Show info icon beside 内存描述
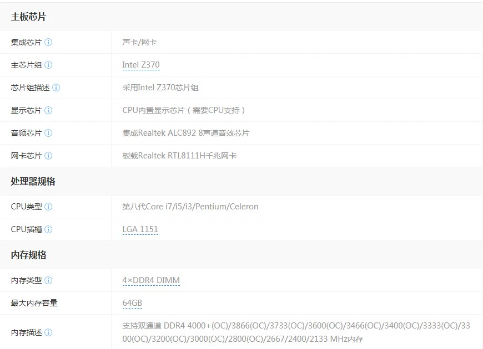Image resolution: width=483 pixels, height=349 pixels. pyautogui.click(x=48, y=332)
